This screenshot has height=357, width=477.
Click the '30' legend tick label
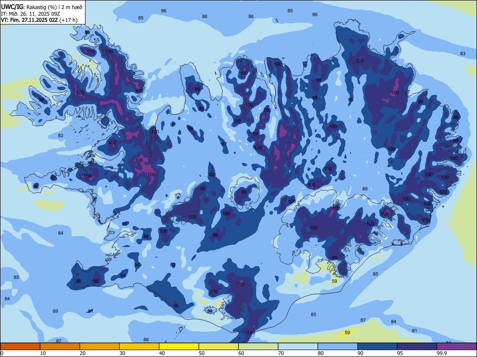pyautogui.click(x=122, y=353)
